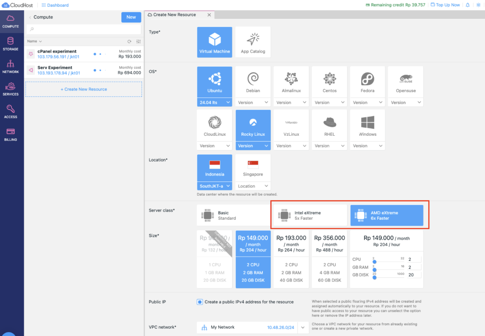Open the Network sidebar icon
The height and width of the screenshot is (336, 485).
(x=11, y=67)
